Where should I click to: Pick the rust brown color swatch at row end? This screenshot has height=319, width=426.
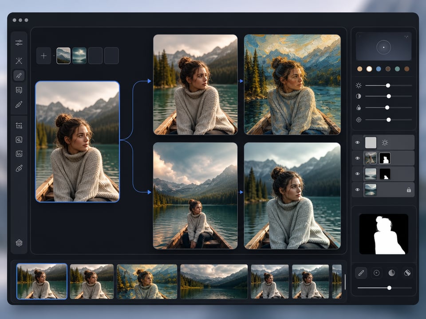pyautogui.click(x=407, y=69)
